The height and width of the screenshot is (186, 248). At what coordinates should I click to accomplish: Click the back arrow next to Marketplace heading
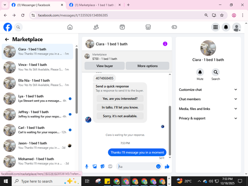(7, 39)
